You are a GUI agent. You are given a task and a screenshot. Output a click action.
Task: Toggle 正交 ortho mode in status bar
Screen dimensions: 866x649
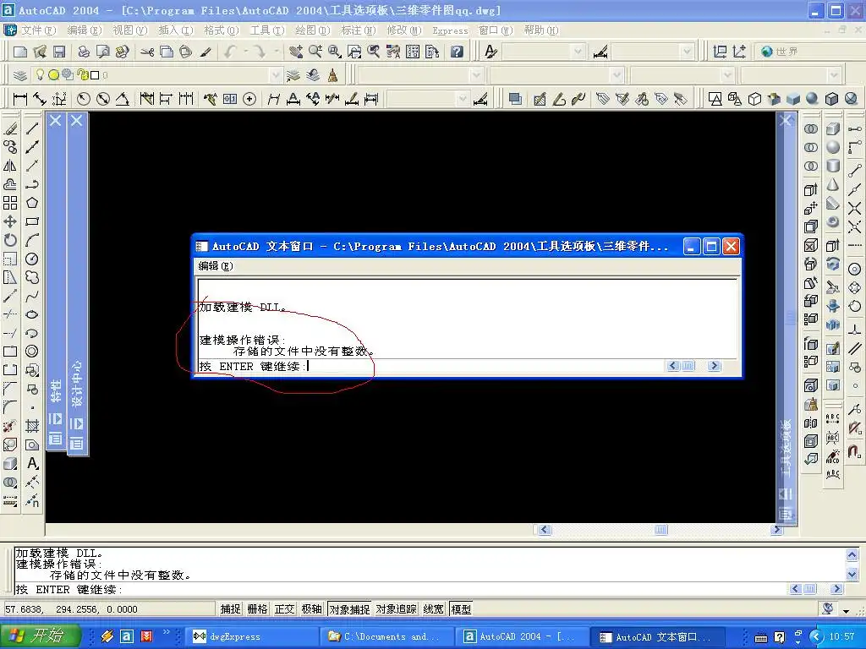(284, 608)
